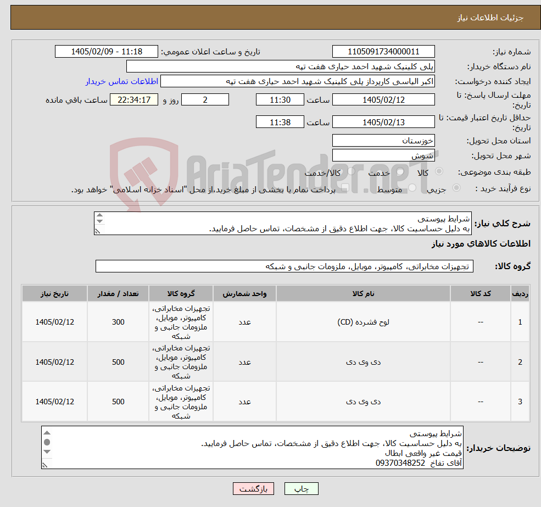Image resolution: width=541 pixels, height=507 pixels.
Task: Click the province field خوزستان
Action: (383, 141)
